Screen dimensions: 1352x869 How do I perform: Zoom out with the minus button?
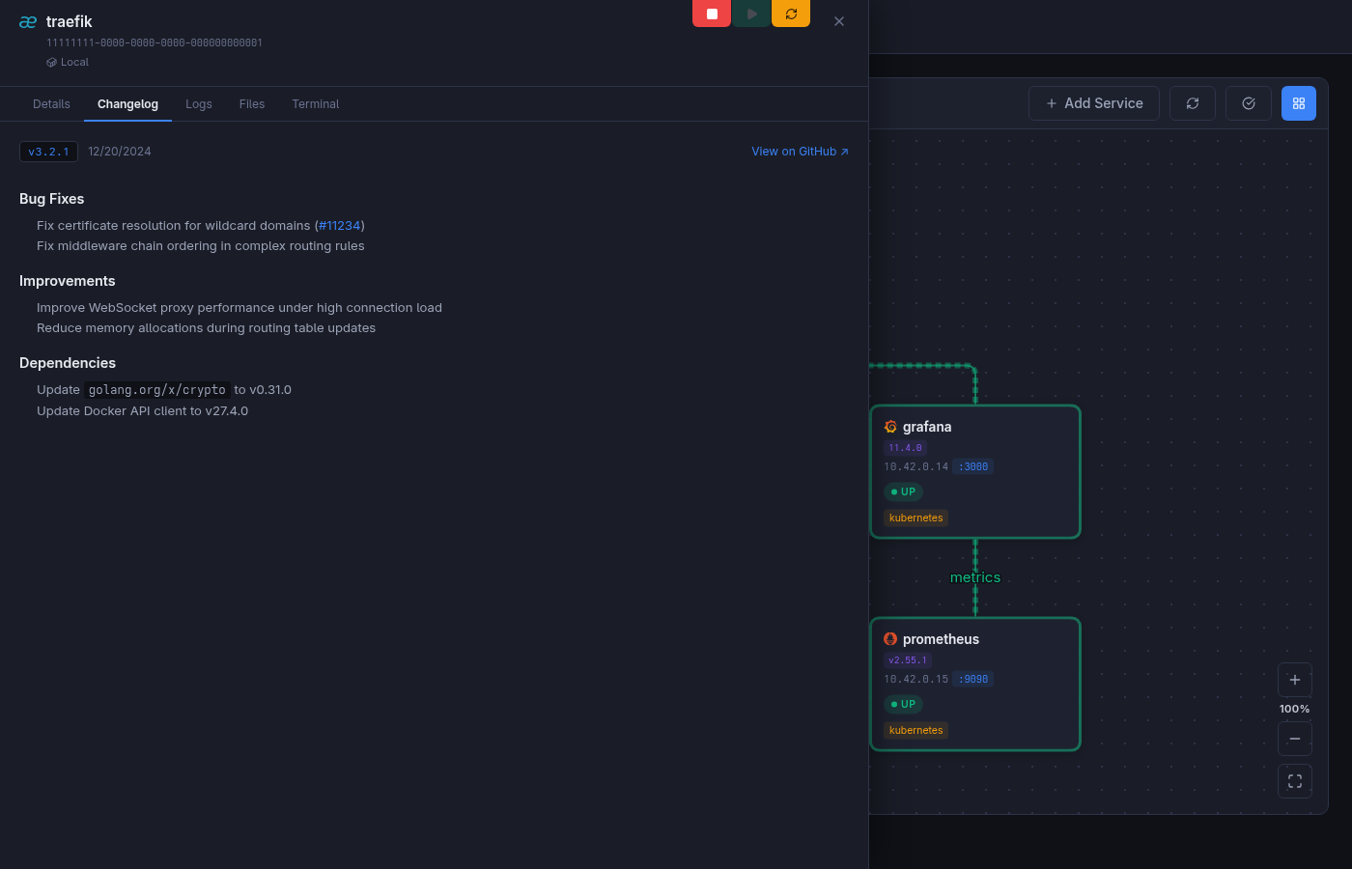tap(1295, 739)
